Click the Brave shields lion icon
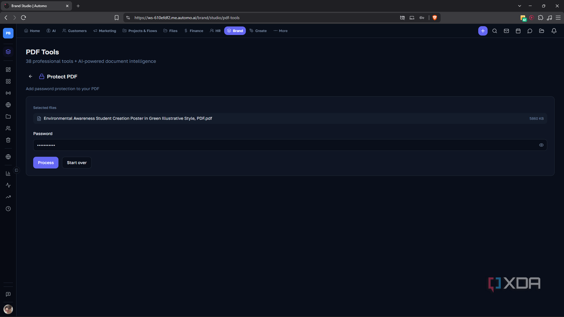 point(435,18)
